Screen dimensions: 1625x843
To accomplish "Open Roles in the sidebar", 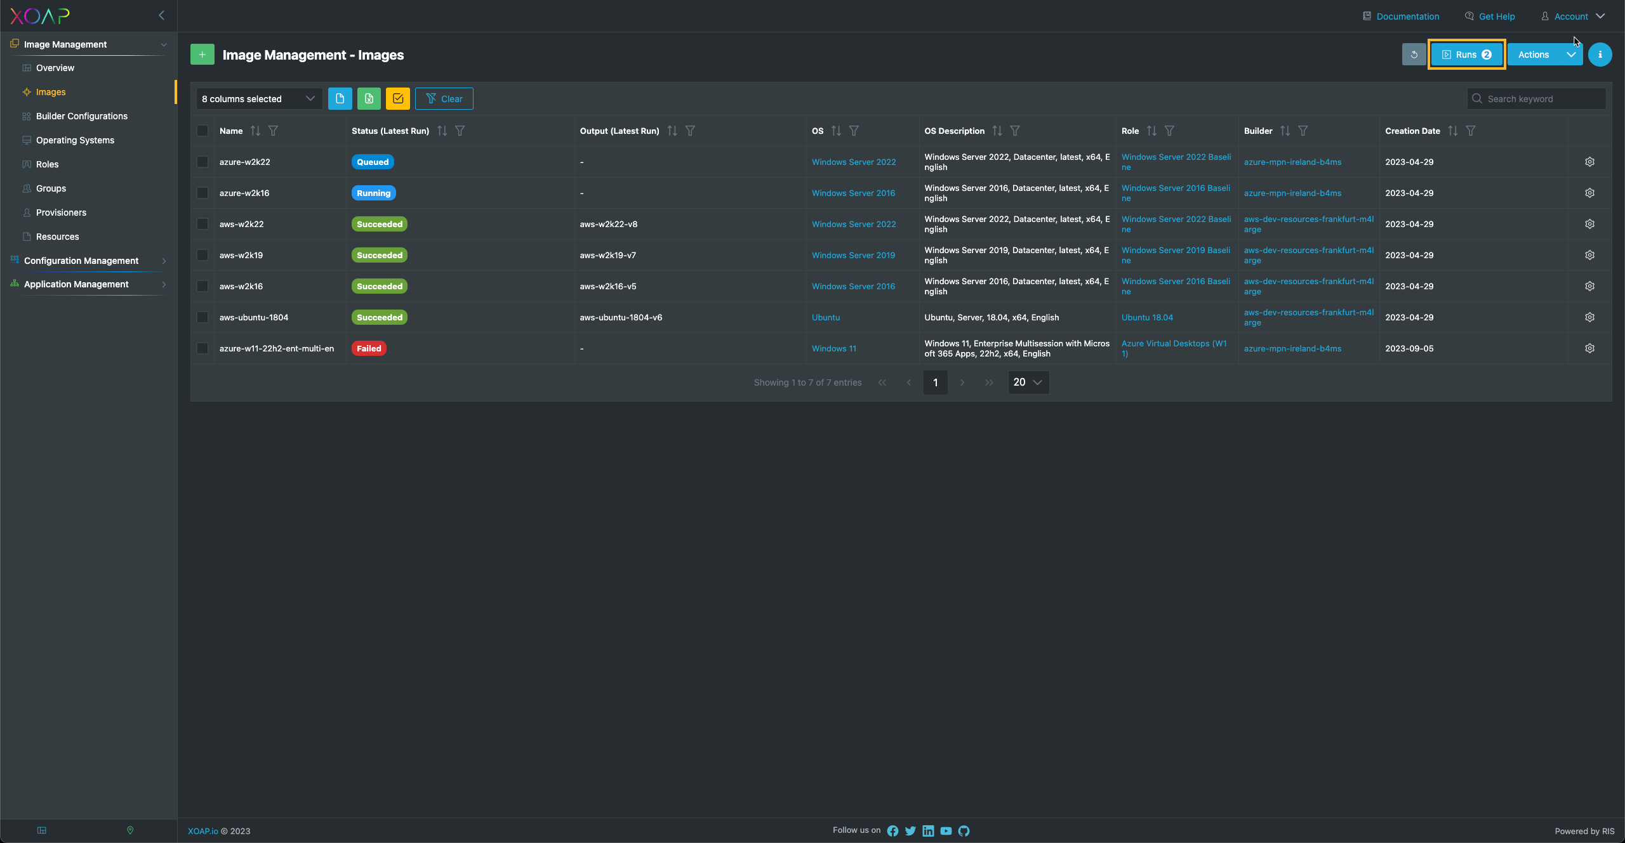I will 47,164.
